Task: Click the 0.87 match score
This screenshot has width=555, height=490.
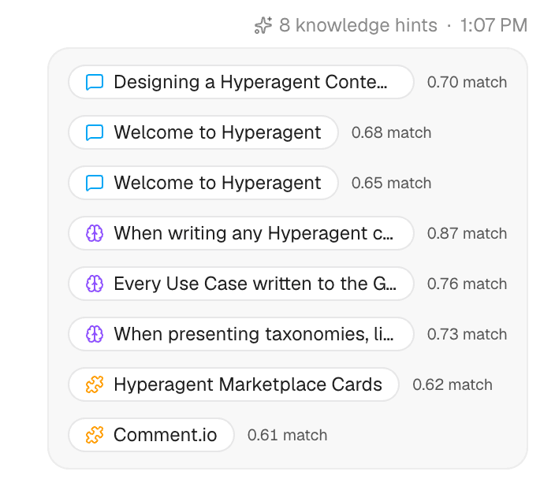Action: (467, 233)
